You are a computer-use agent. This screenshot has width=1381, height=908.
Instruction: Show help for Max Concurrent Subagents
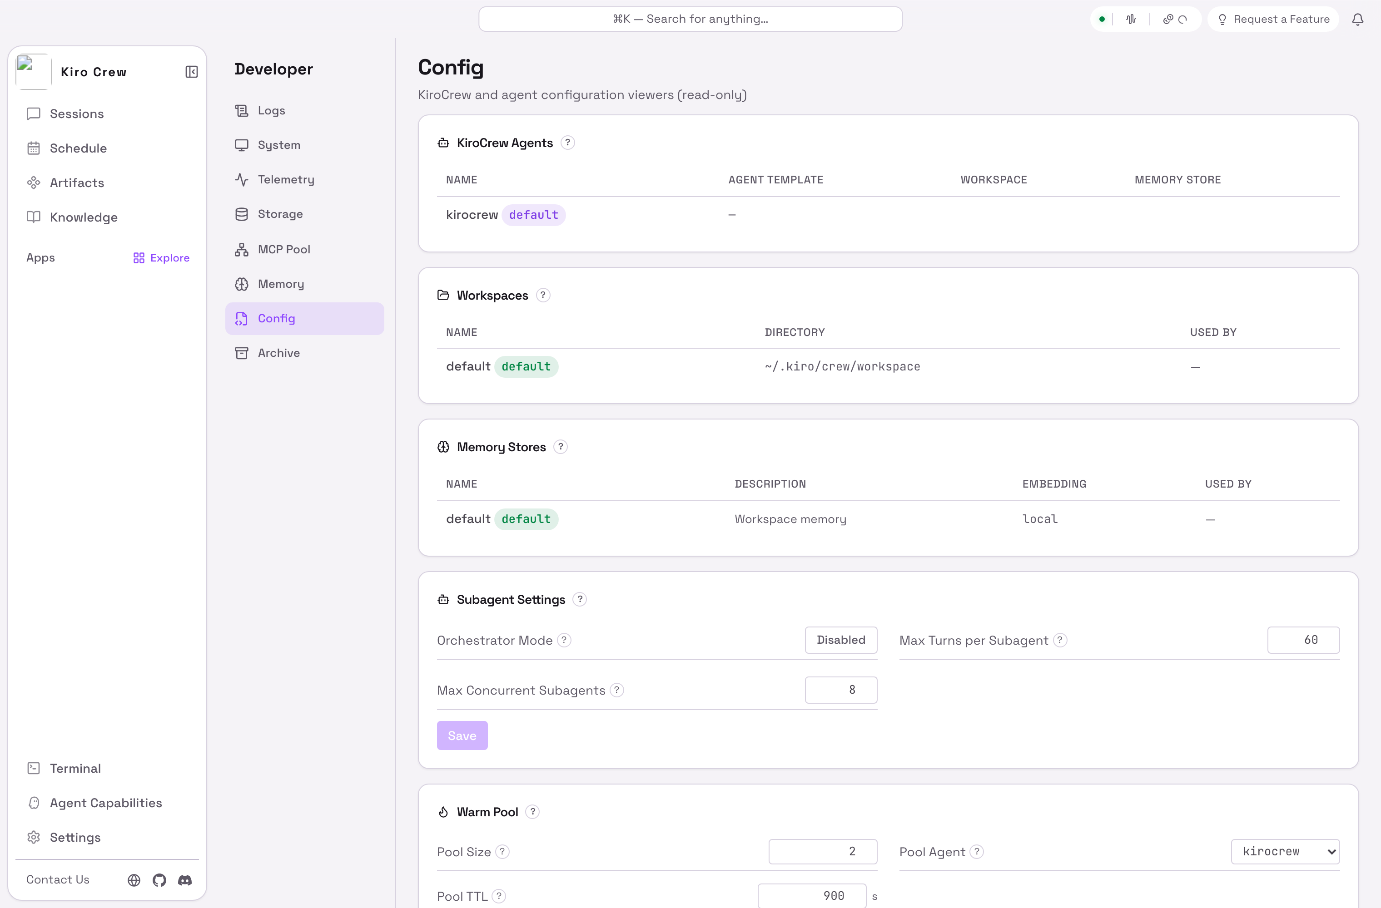[616, 690]
